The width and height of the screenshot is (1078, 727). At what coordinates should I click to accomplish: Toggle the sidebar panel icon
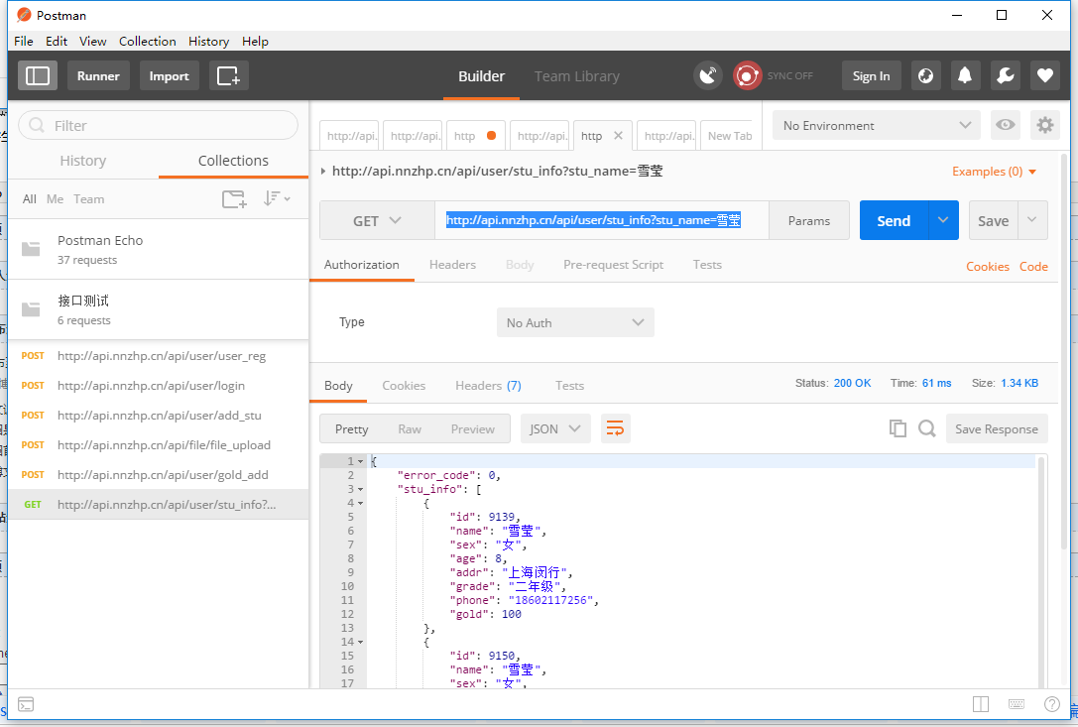pyautogui.click(x=37, y=75)
